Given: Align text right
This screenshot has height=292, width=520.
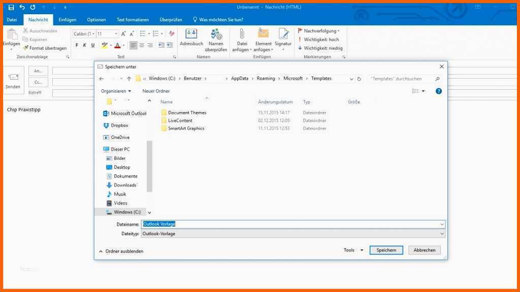Looking at the screenshot, I should (150, 45).
